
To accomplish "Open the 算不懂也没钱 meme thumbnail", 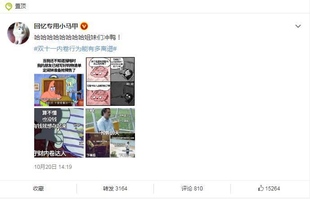I will pos(59,133).
